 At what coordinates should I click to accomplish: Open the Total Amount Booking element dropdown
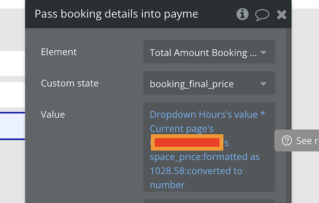209,52
